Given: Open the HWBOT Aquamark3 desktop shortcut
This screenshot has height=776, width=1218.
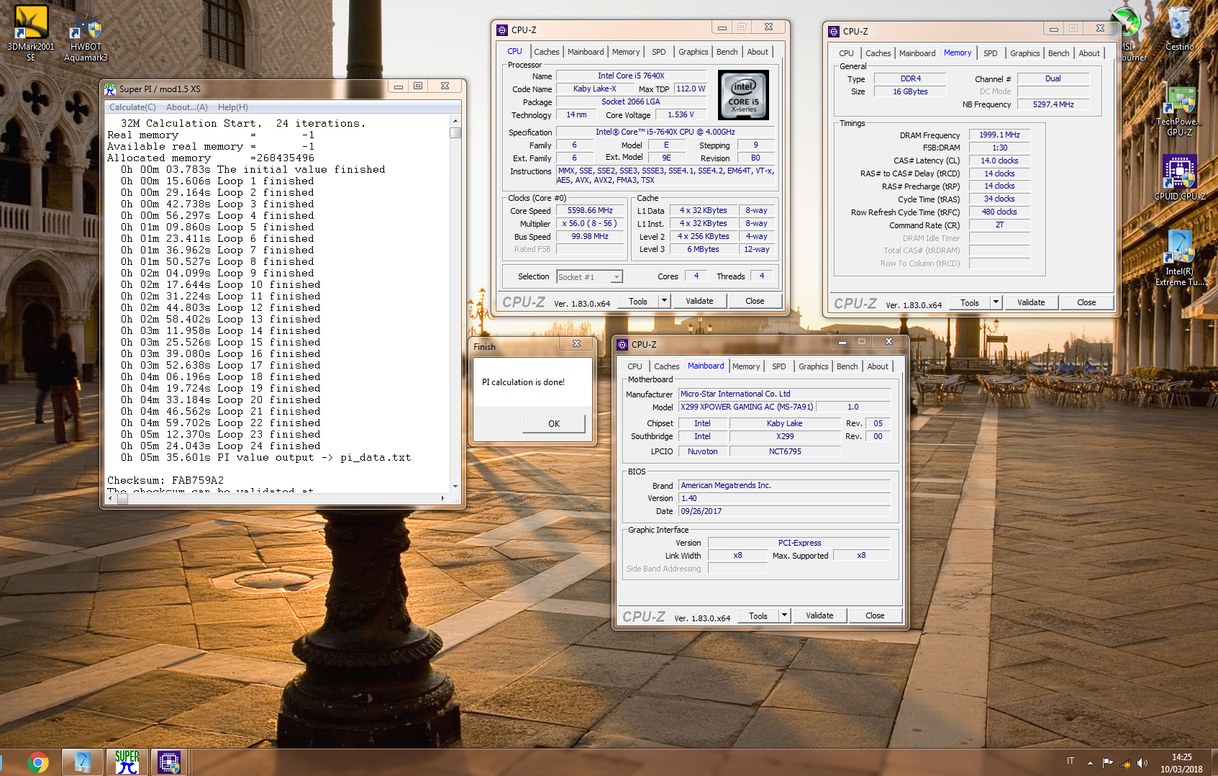Looking at the screenshot, I should tap(86, 36).
